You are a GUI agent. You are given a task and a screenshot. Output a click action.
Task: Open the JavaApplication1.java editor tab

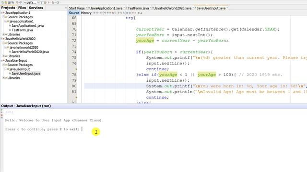point(106,8)
